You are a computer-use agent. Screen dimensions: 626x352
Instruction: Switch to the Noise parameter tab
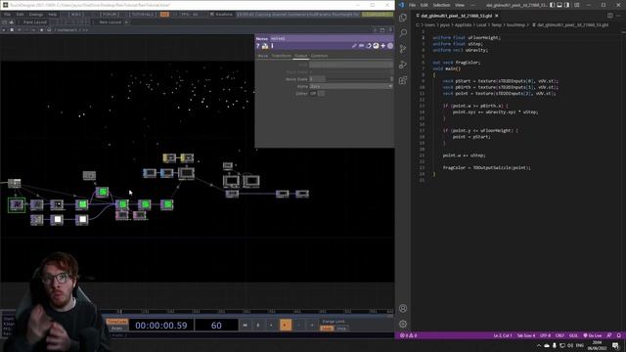pos(263,56)
